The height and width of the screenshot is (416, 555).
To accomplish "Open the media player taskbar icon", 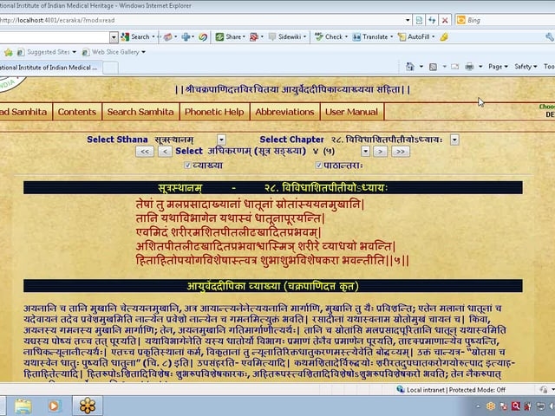I will [x=54, y=405].
